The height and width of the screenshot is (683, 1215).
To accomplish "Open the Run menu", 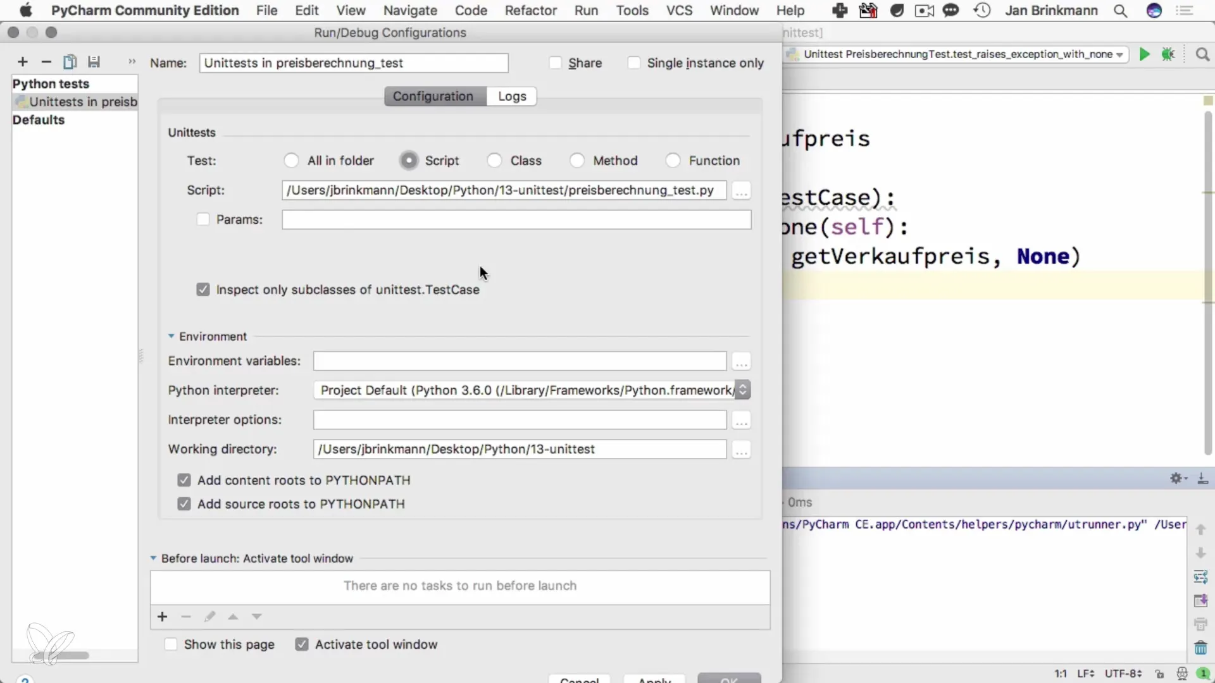I will [x=586, y=11].
